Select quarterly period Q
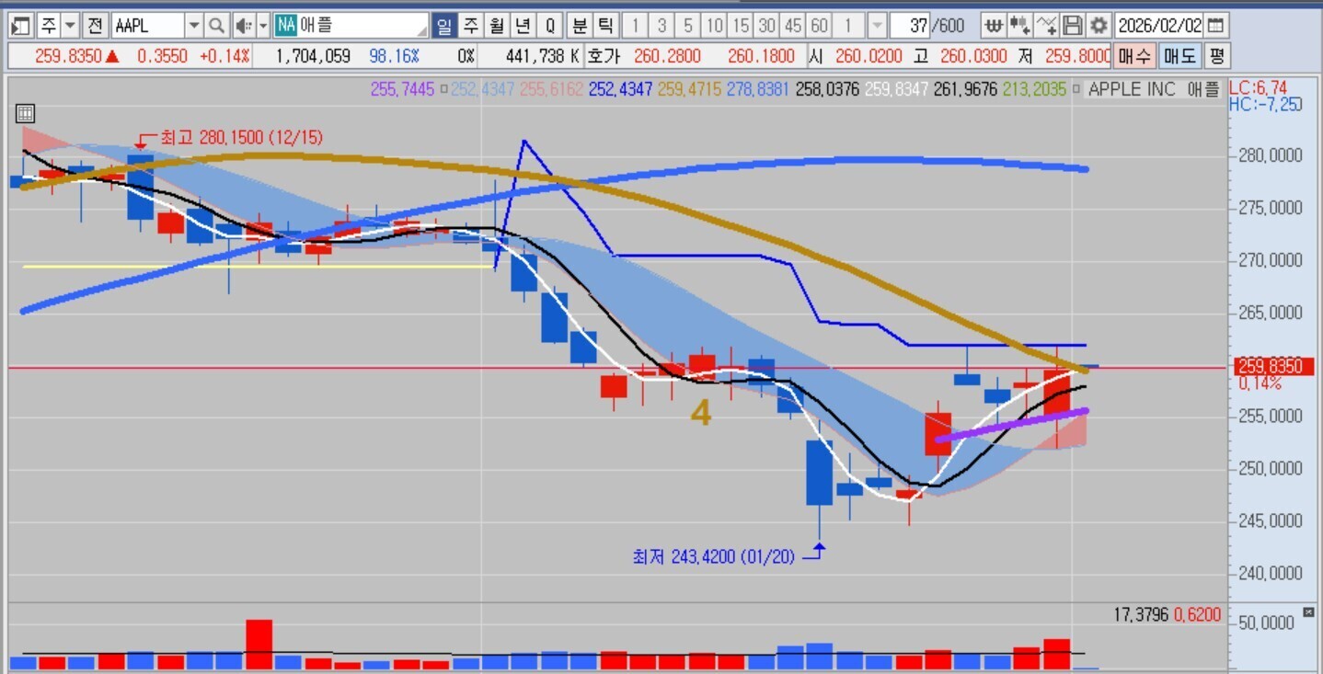The height and width of the screenshot is (674, 1323). 550,25
